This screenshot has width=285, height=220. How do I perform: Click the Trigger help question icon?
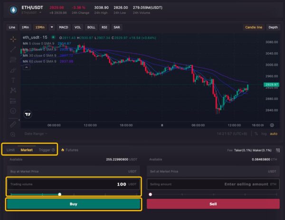[53, 150]
